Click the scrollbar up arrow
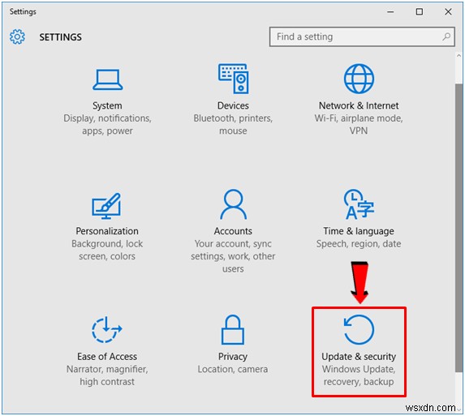The image size is (465, 416). [x=459, y=55]
